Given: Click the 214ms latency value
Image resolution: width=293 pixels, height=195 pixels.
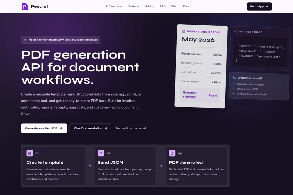Looking at the screenshot, I should click(x=216, y=82).
